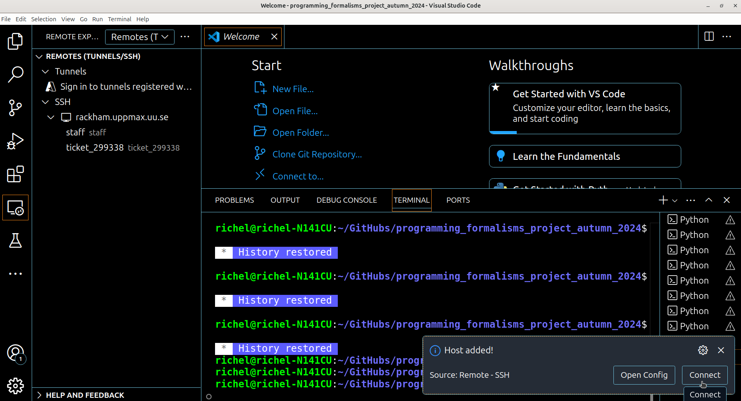The height and width of the screenshot is (401, 741).
Task: Open the Terminal menu
Action: (120, 19)
